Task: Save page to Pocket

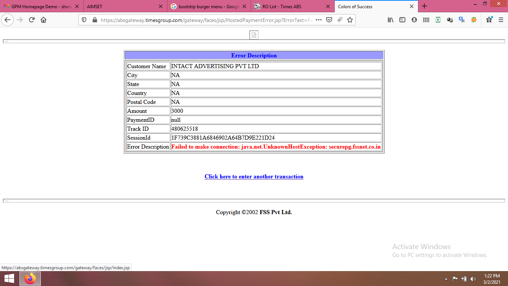Action: coord(329,20)
